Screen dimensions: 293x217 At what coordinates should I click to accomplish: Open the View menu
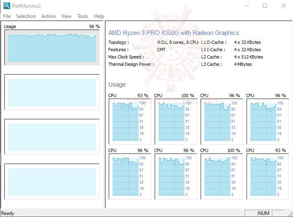pyautogui.click(x=66, y=16)
